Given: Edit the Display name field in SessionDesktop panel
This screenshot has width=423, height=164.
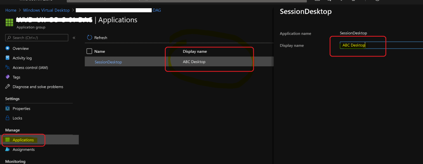Looking at the screenshot, I should (x=381, y=45).
